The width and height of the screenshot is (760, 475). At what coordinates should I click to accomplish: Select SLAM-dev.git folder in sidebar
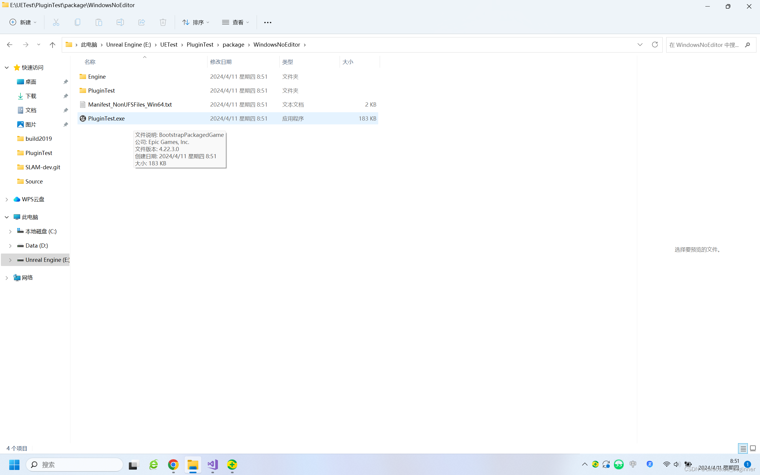pos(43,167)
